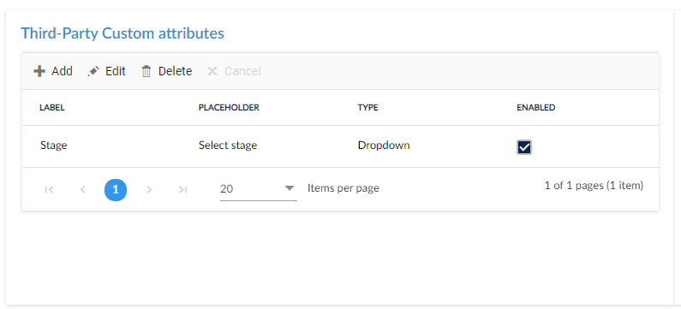
Task: Open the items per page dropdown arrow
Action: [x=290, y=188]
